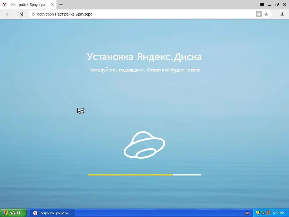This screenshot has width=289, height=217.
Task: Reload the page using refresh icon
Action: pyautogui.click(x=33, y=14)
